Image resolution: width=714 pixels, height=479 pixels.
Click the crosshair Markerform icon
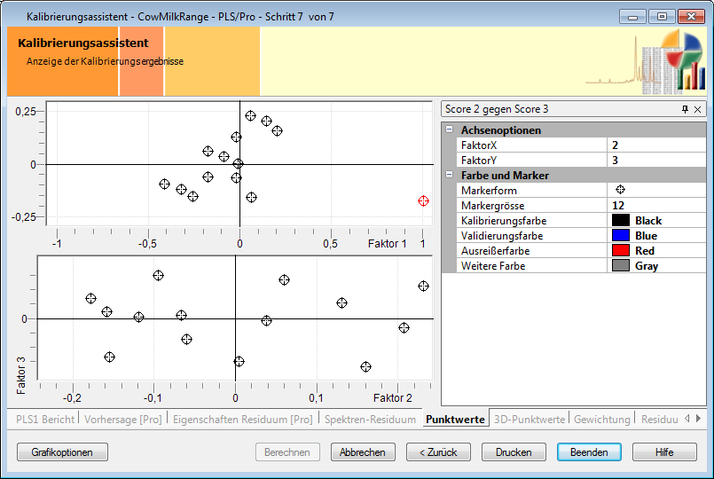point(620,190)
